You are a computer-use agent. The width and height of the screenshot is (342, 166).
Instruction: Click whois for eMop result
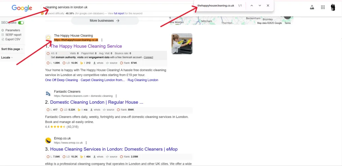pos(98,157)
